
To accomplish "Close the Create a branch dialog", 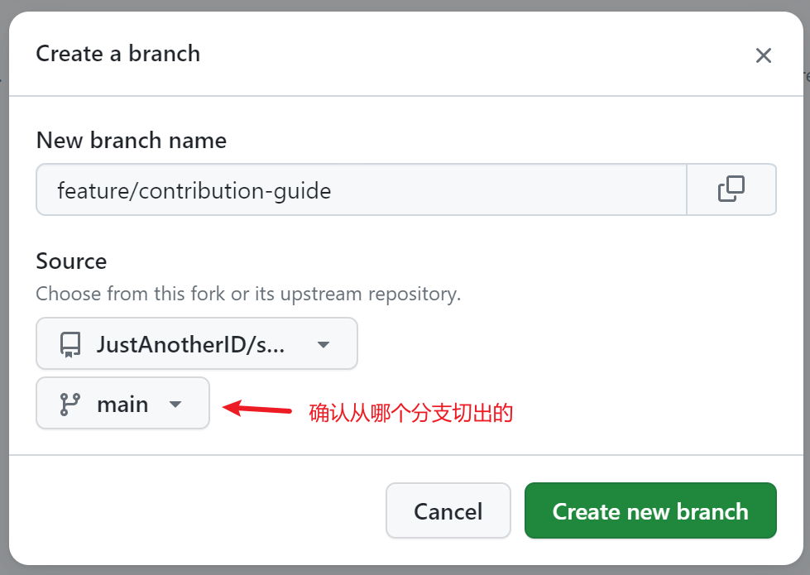I will (x=763, y=55).
